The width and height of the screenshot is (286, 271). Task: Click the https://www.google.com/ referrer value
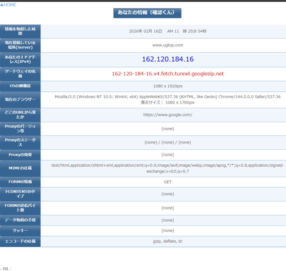click(x=168, y=115)
